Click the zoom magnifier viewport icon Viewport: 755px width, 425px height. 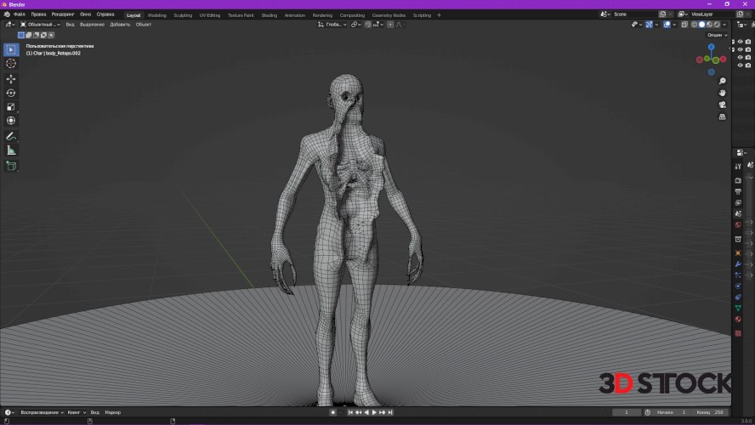point(722,81)
